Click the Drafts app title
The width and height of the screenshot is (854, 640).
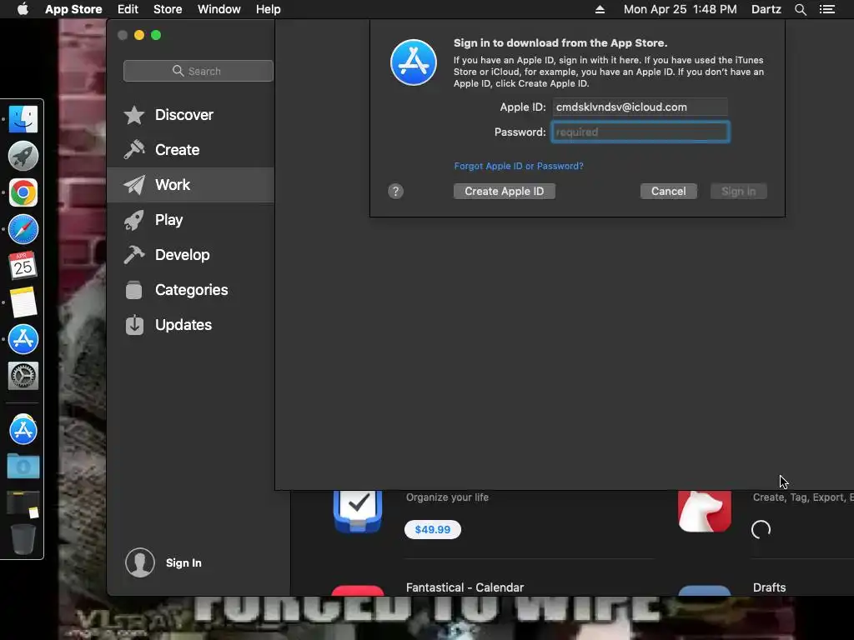(769, 587)
